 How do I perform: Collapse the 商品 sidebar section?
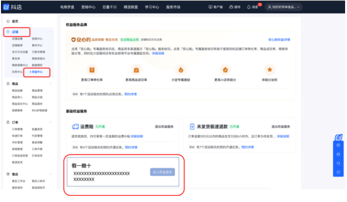pyautogui.click(x=51, y=84)
